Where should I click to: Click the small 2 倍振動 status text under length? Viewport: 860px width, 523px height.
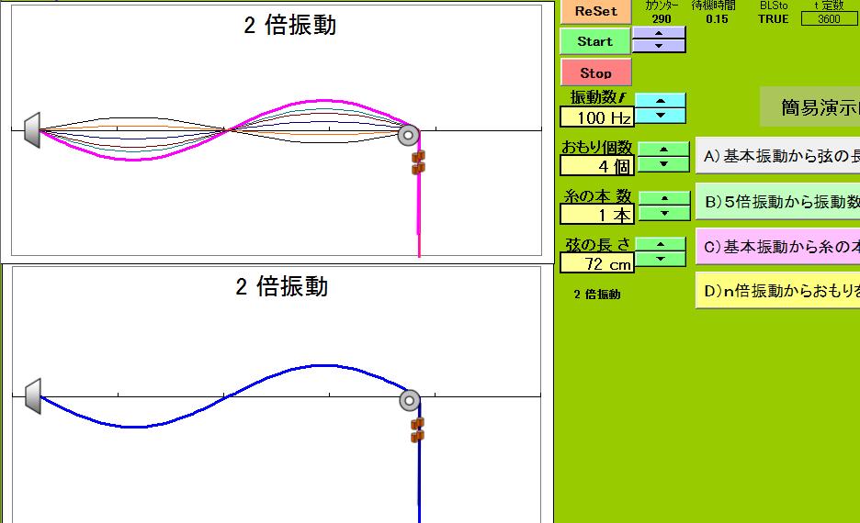pyautogui.click(x=597, y=295)
